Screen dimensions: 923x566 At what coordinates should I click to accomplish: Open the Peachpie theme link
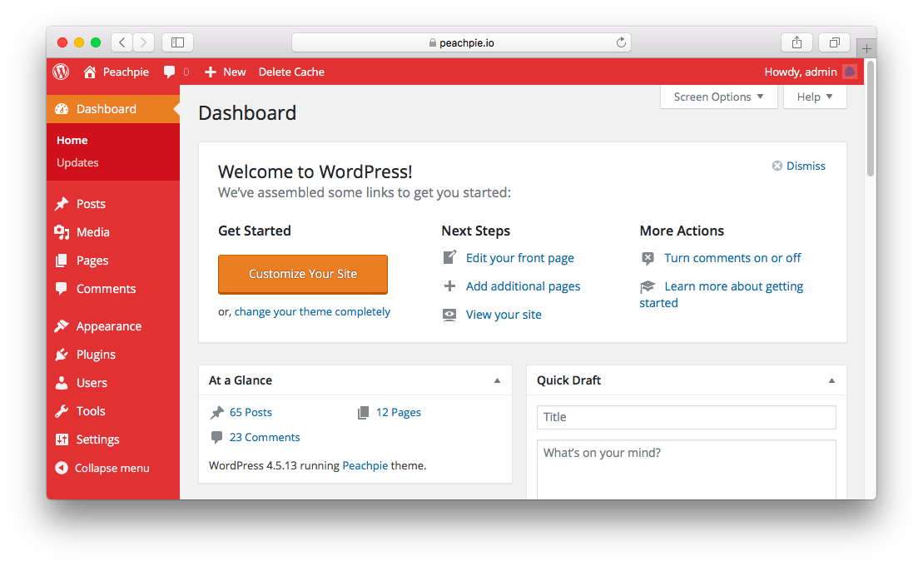(365, 465)
